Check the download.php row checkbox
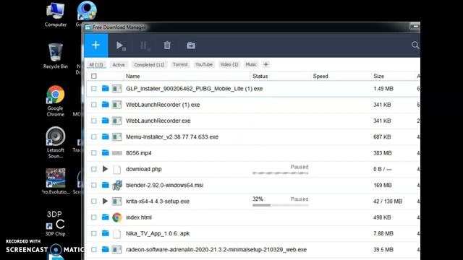 point(94,169)
